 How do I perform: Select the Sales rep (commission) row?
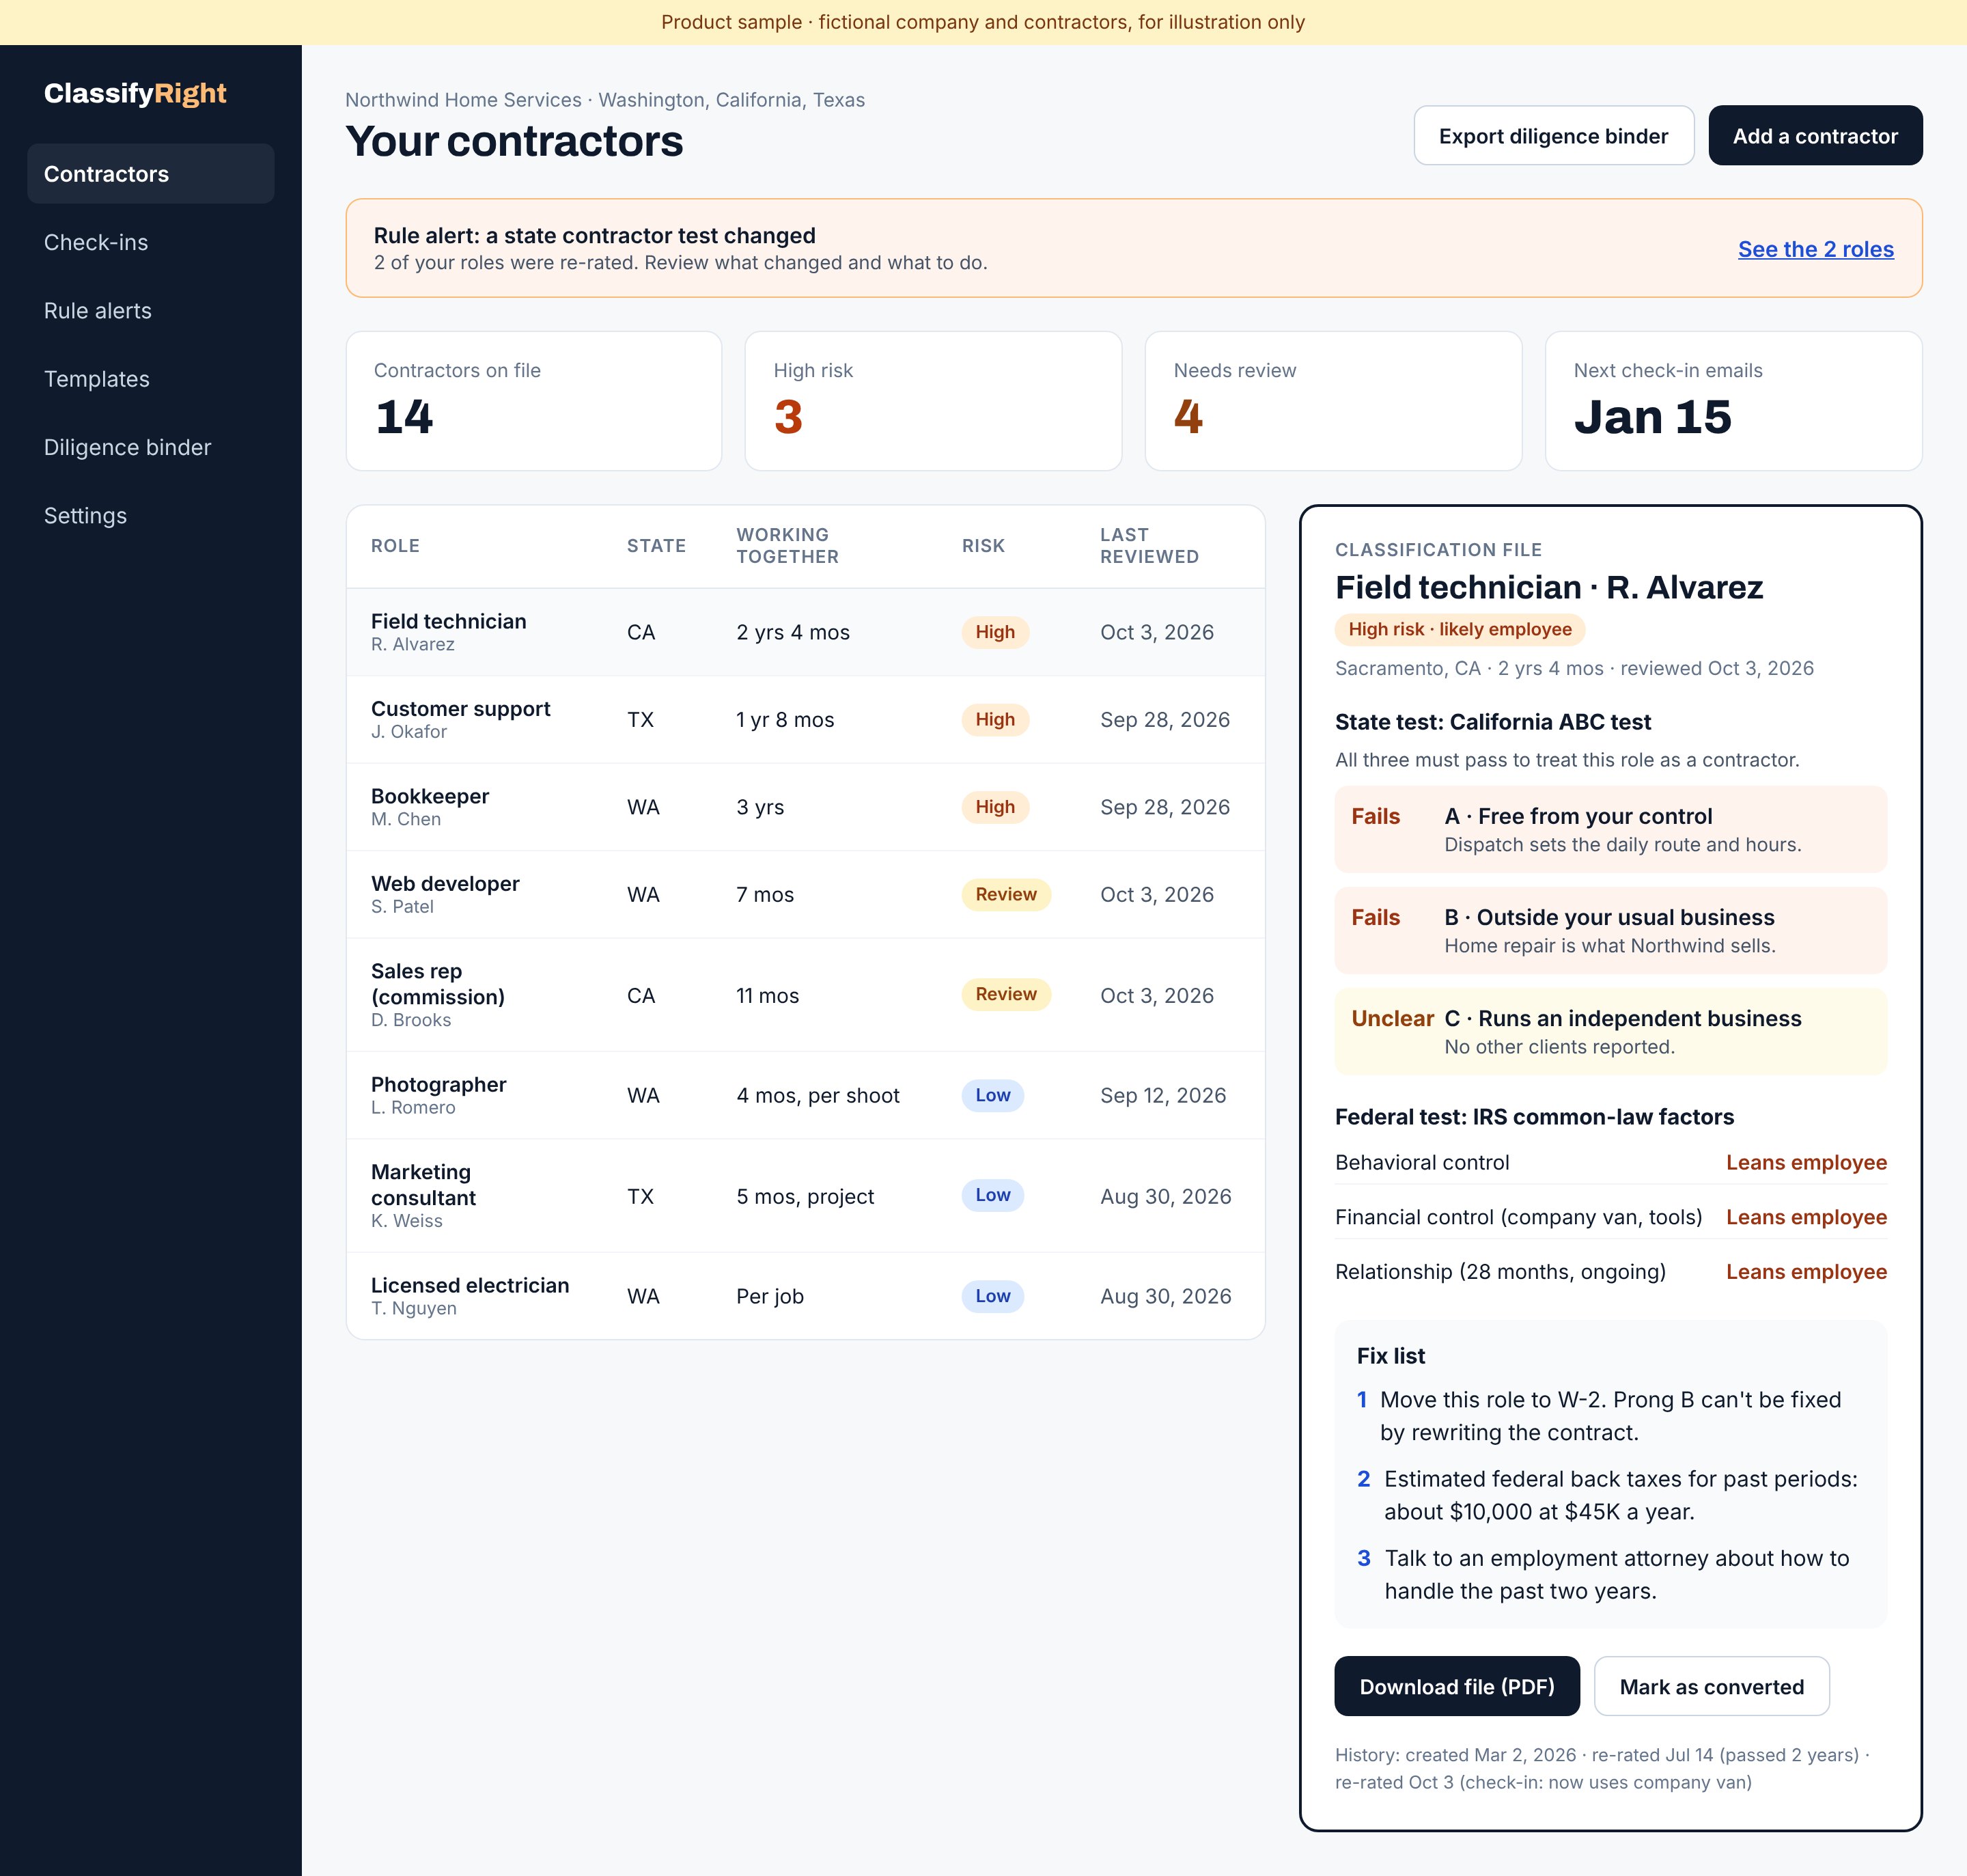[806, 995]
